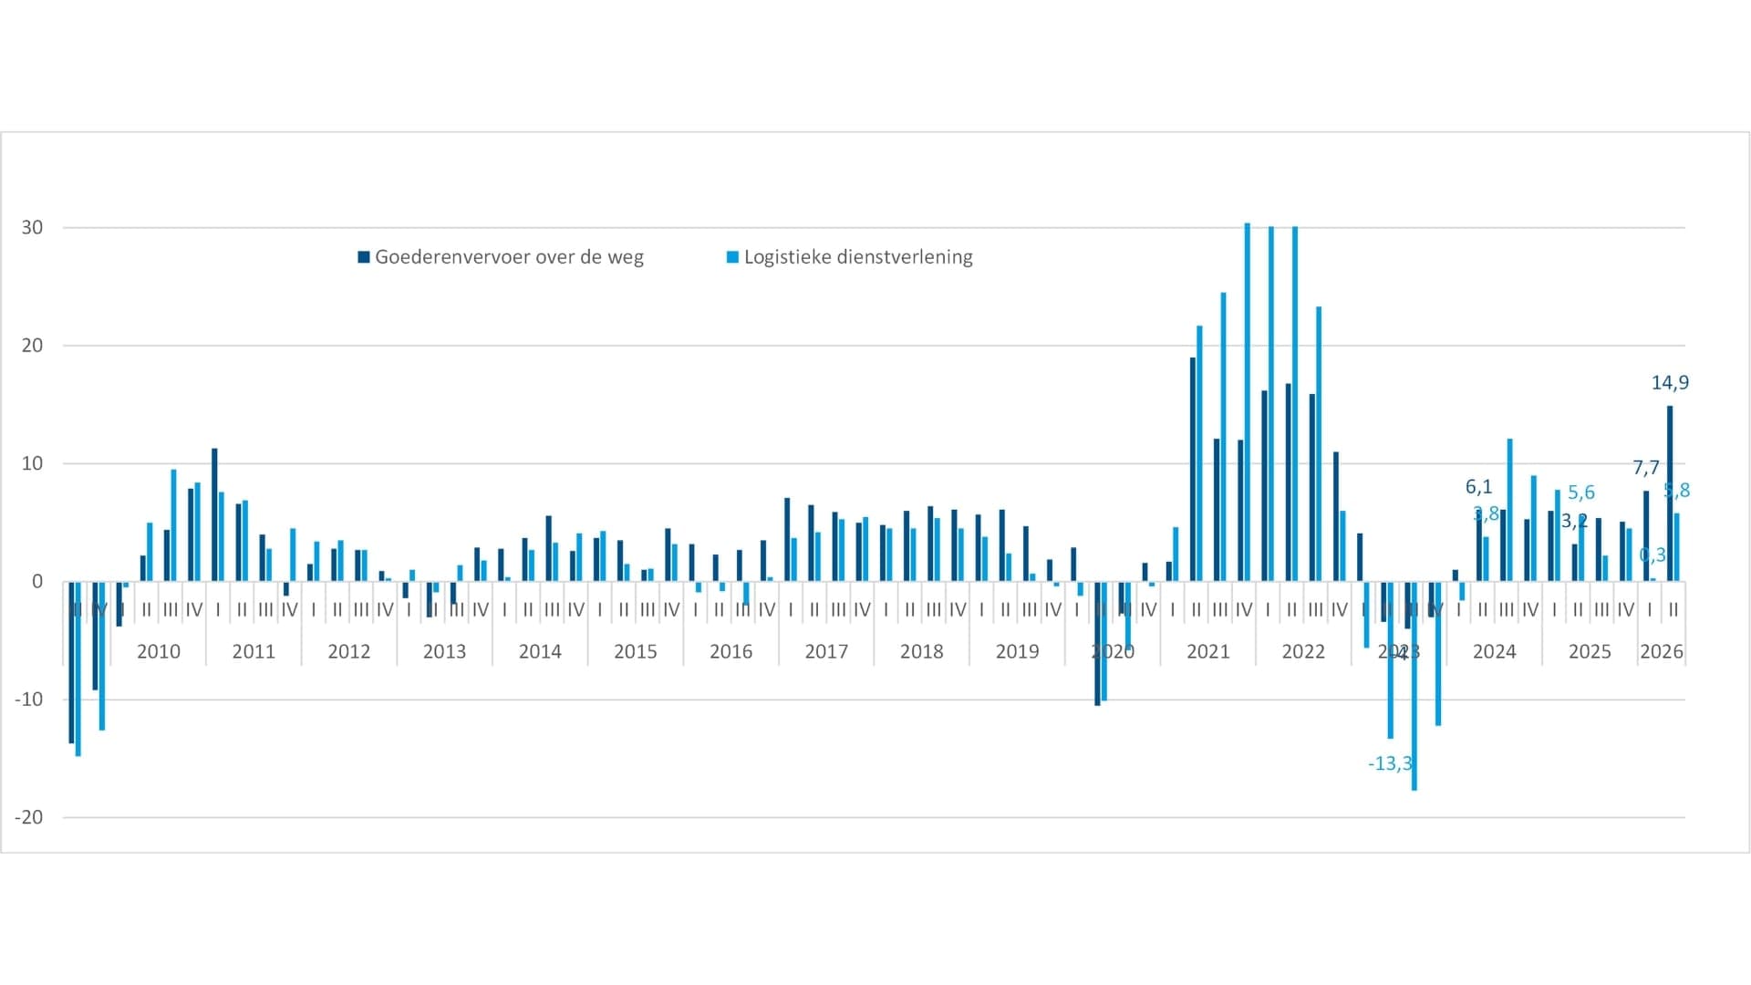Click the 2012 year axis label
This screenshot has height=985, width=1751.
349,651
